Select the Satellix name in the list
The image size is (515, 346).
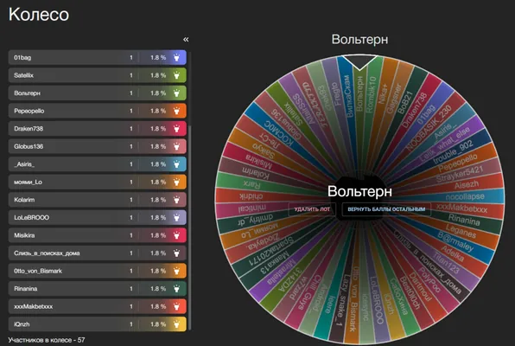tap(23, 75)
